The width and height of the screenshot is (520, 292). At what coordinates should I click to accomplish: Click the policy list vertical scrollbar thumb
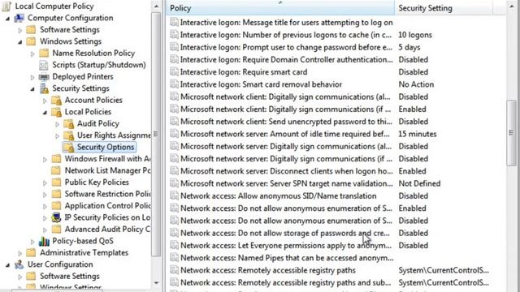511,133
